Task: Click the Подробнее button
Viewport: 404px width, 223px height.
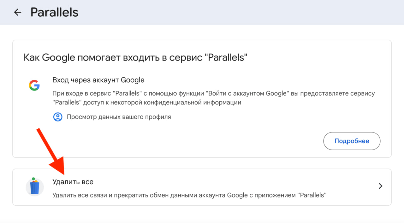Action: [x=352, y=141]
